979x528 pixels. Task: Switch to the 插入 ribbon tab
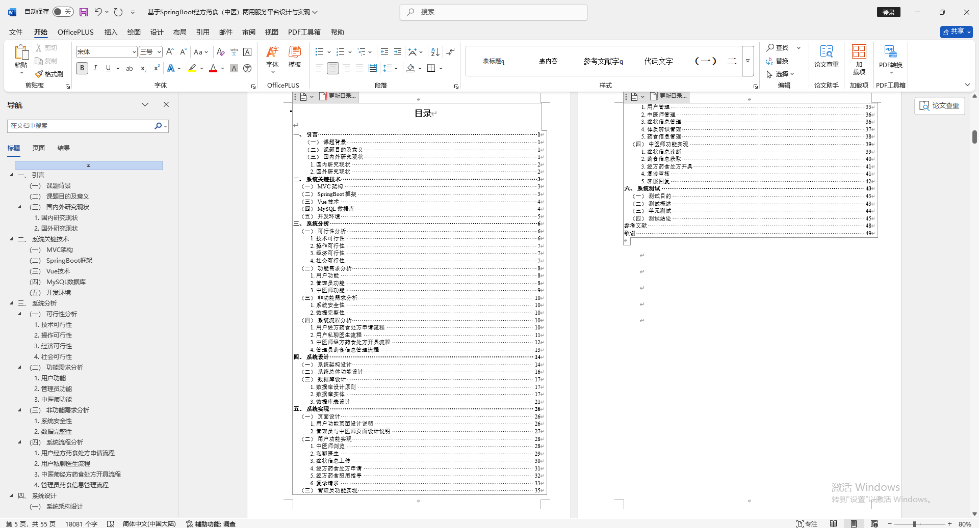[x=110, y=32]
